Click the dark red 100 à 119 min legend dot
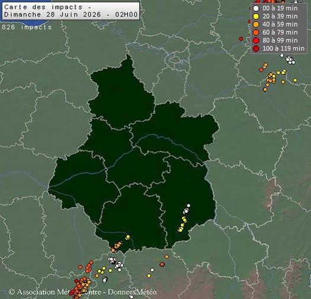This screenshot has height=299, width=311. coord(256,48)
